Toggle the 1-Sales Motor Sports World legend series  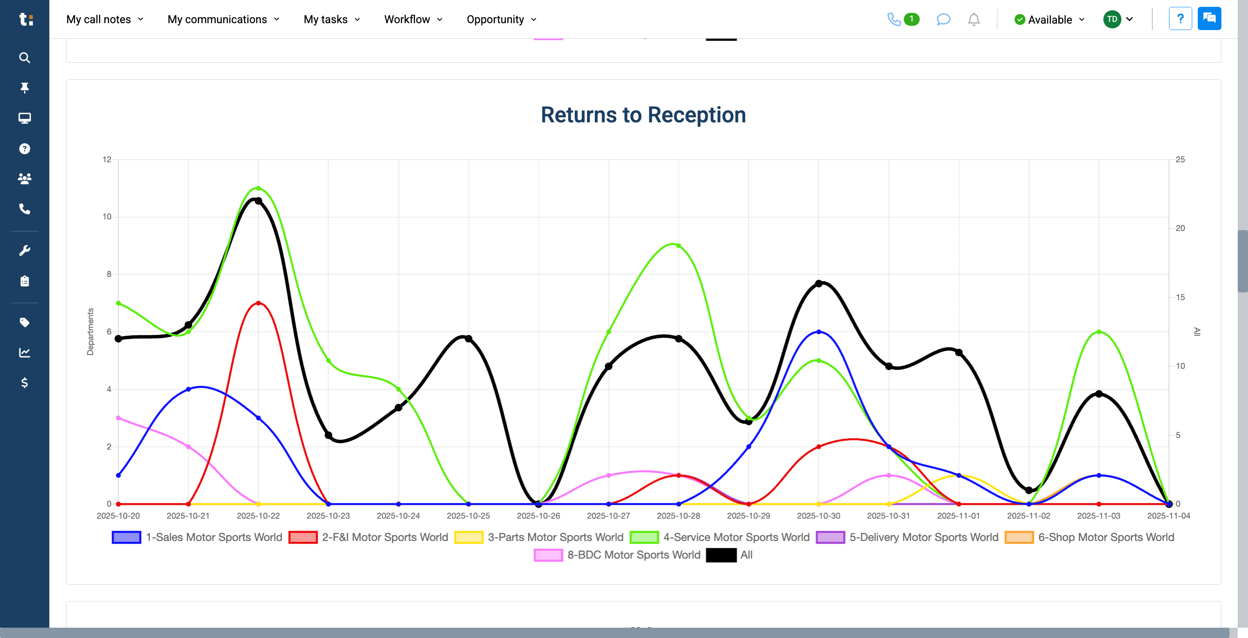pos(197,537)
